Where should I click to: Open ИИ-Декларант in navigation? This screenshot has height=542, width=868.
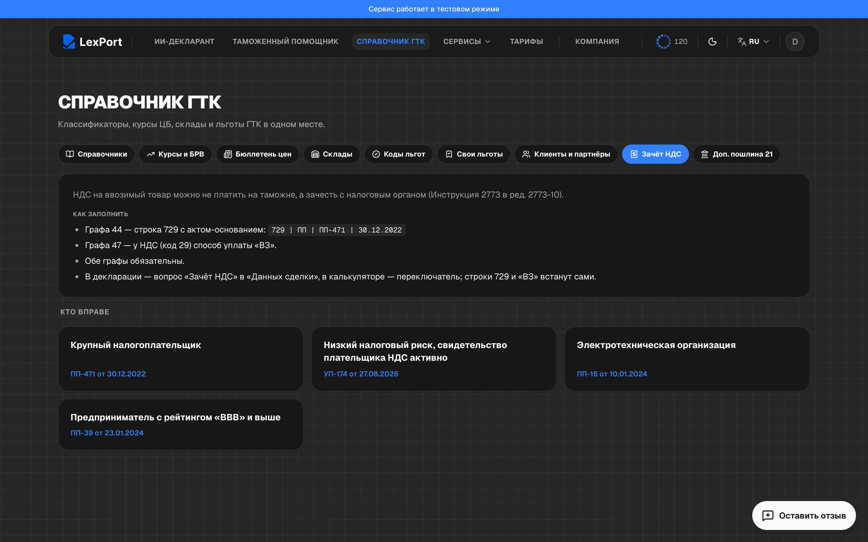(184, 42)
